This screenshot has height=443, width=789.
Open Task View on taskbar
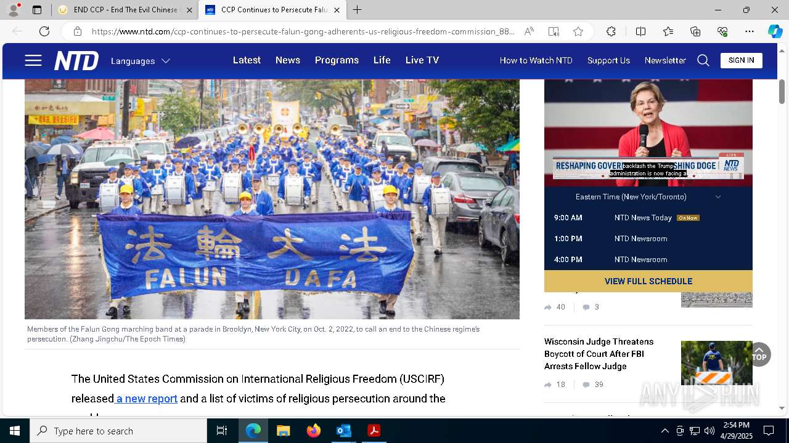[222, 431]
